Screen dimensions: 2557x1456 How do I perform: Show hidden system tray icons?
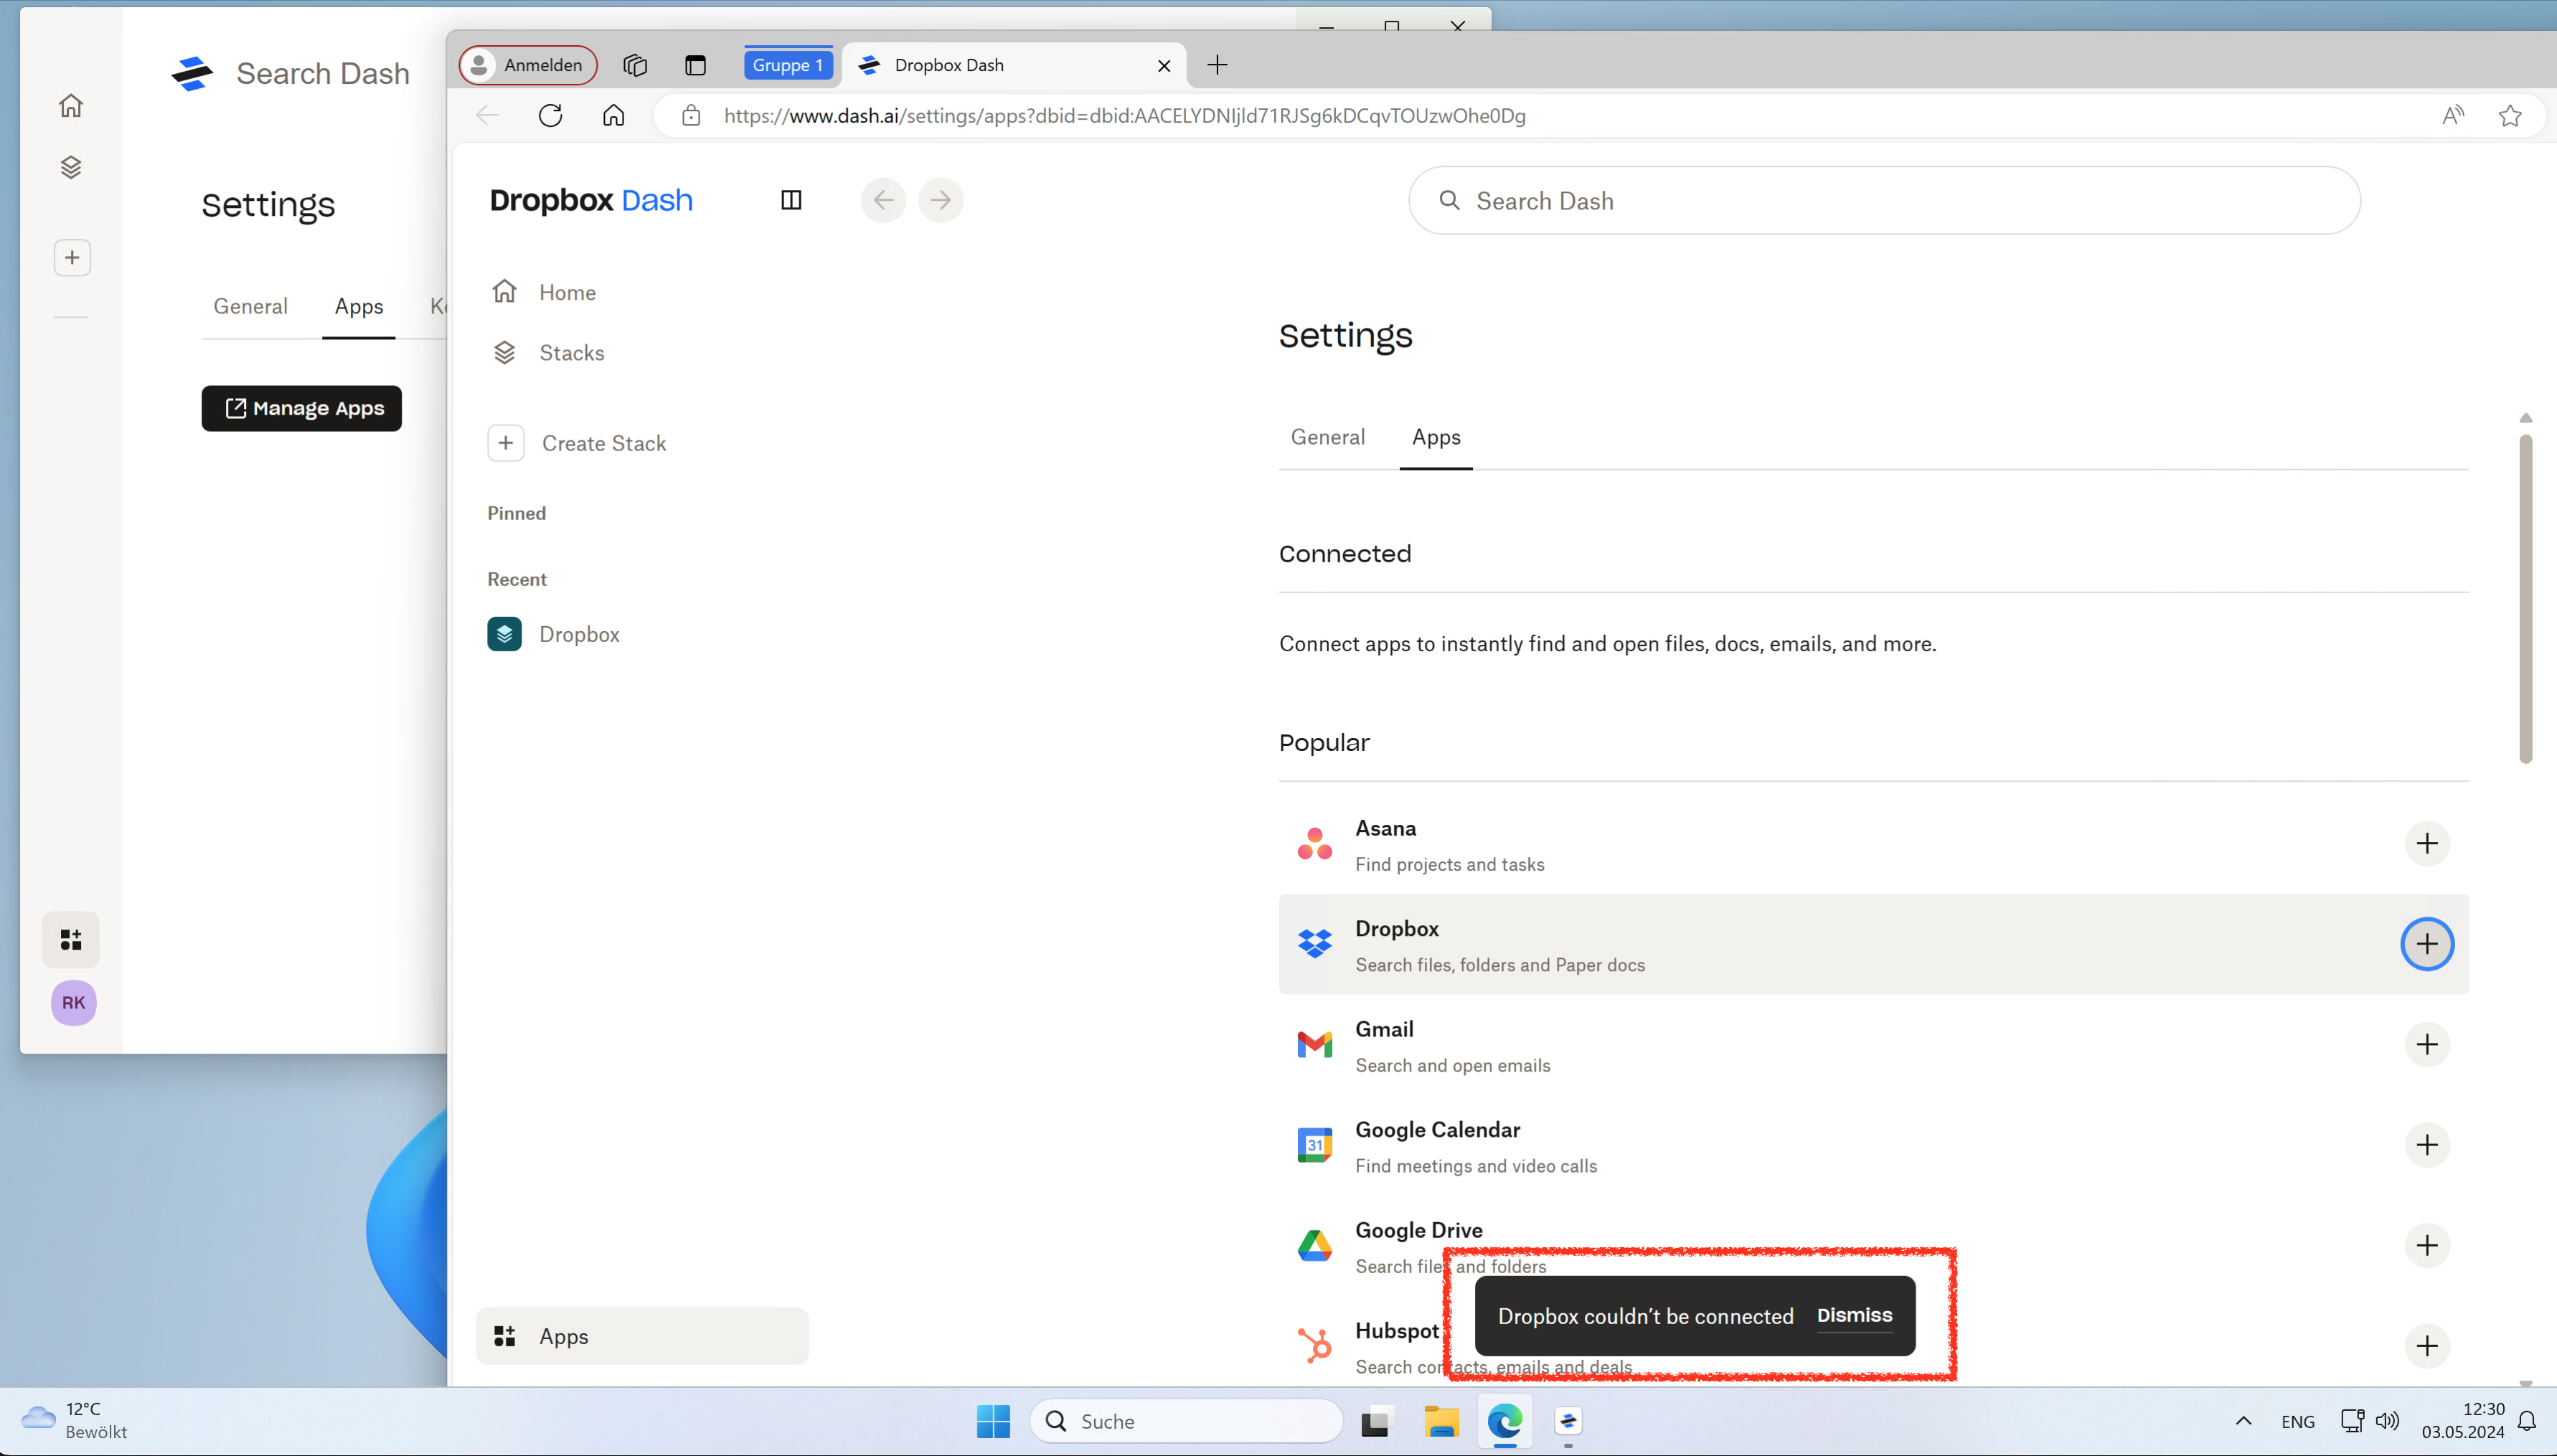(x=2243, y=1421)
